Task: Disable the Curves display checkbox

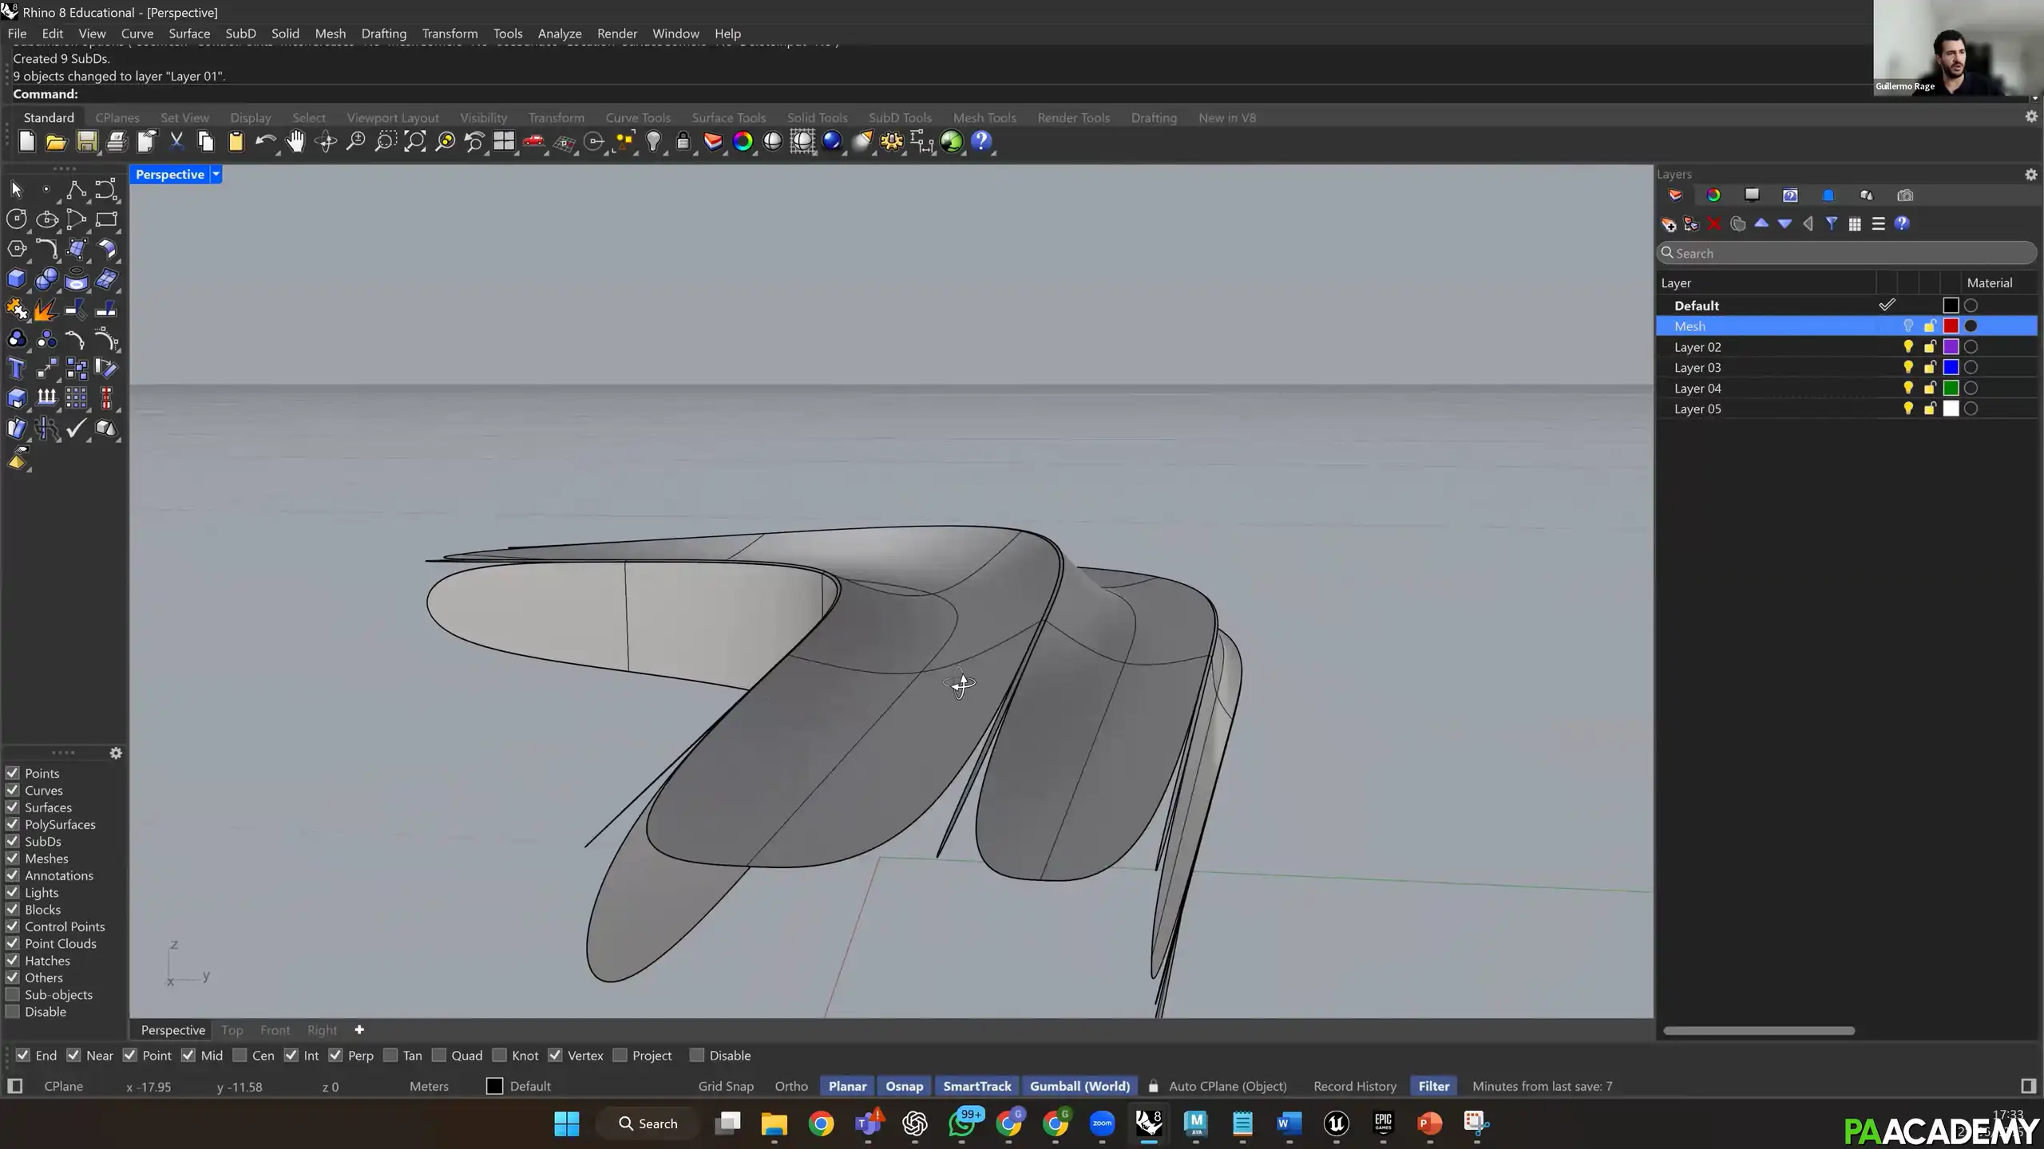Action: pos(12,790)
